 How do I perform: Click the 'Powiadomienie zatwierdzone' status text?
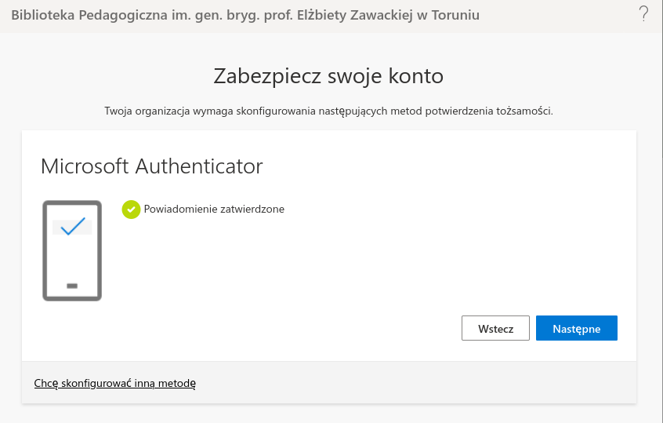point(213,210)
